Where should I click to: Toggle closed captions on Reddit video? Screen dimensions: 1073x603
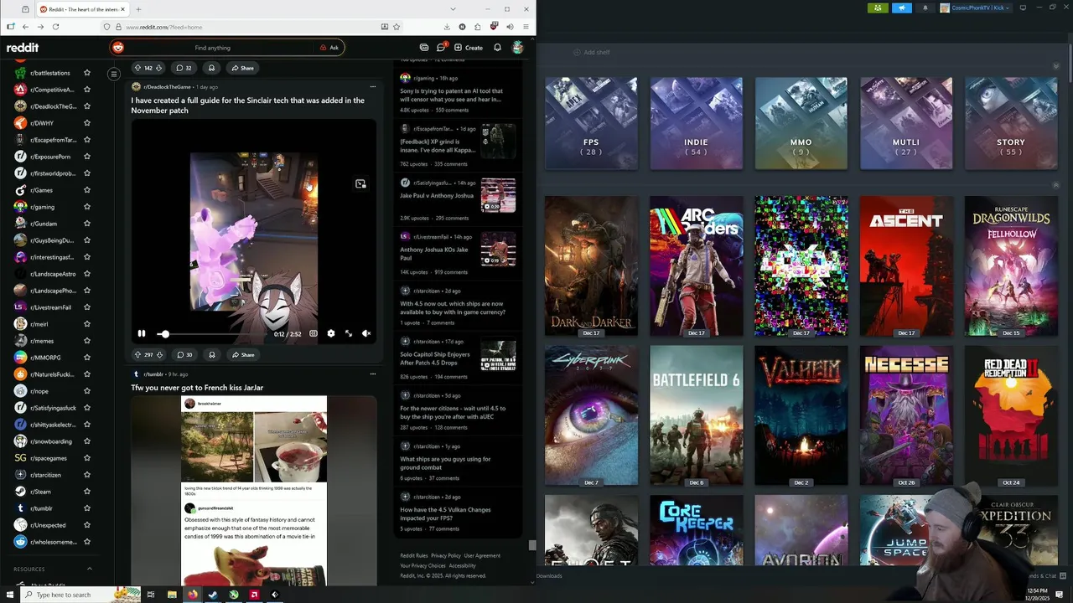[314, 333]
